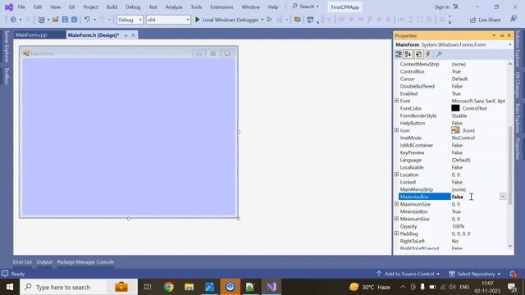The height and width of the screenshot is (295, 525).
Task: Open the File menu
Action: (x=21, y=7)
